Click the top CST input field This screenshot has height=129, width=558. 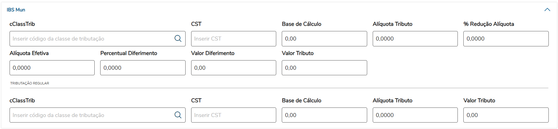coord(233,39)
